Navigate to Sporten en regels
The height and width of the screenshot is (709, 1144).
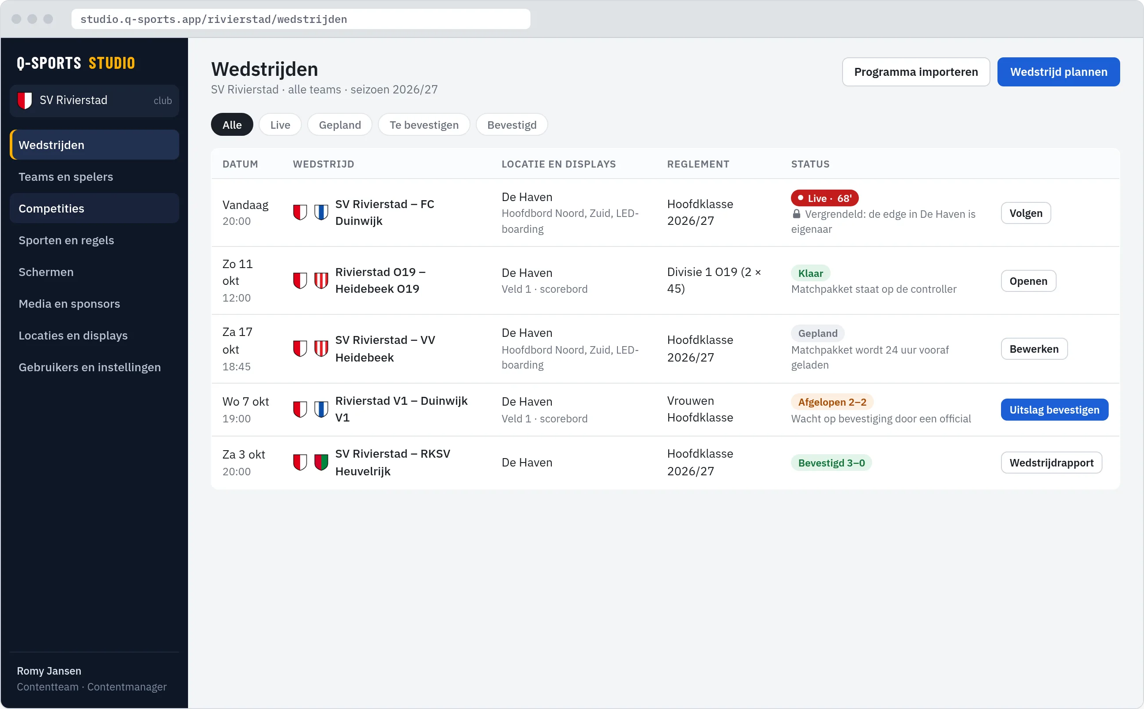click(x=94, y=240)
